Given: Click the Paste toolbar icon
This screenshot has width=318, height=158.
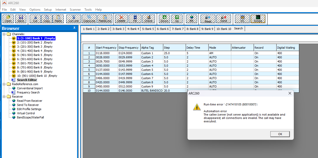Looking at the screenshot, I should coord(58,19).
